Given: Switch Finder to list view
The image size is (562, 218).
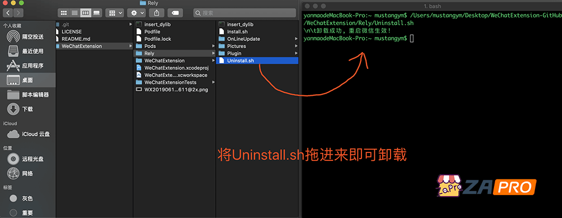Looking at the screenshot, I should tap(75, 13).
